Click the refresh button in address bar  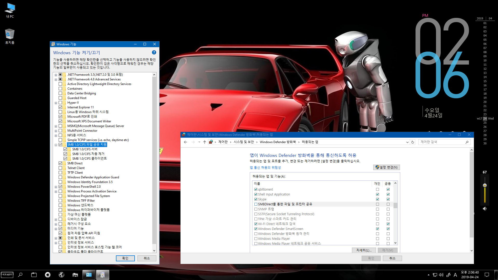click(413, 142)
